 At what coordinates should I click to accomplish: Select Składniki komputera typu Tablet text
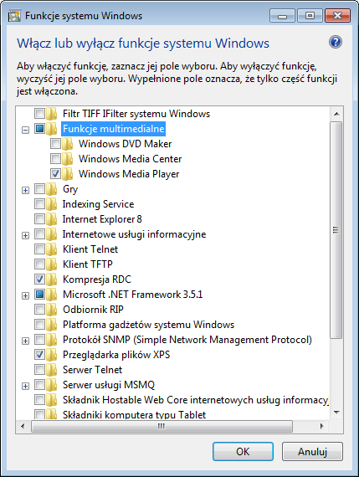tap(134, 414)
